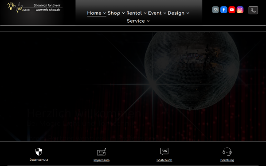Follow the Impressum link

pyautogui.click(x=102, y=160)
